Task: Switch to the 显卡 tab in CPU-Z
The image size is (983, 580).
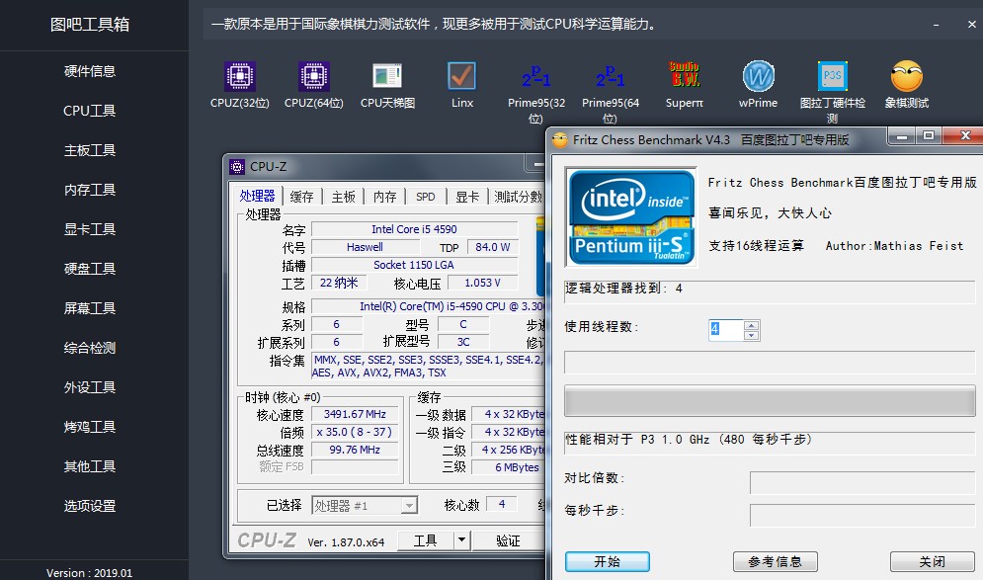Action: coord(467,197)
